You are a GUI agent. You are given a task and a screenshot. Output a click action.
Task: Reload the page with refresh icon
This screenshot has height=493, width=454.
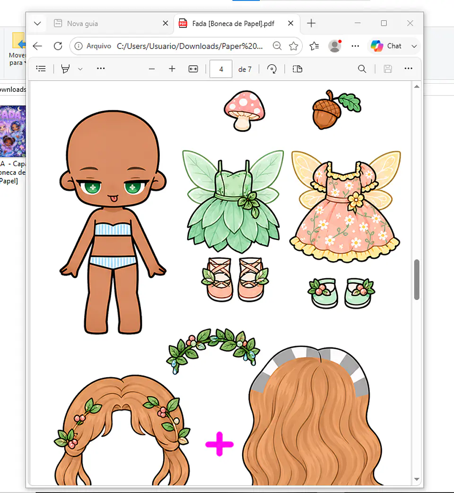click(x=58, y=46)
